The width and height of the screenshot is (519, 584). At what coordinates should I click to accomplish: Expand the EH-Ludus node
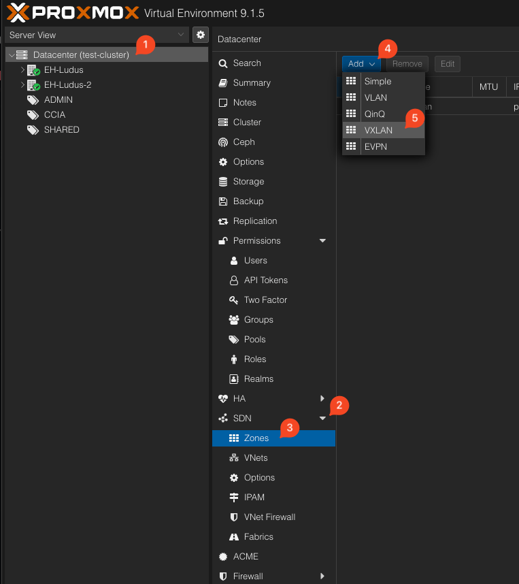point(22,69)
